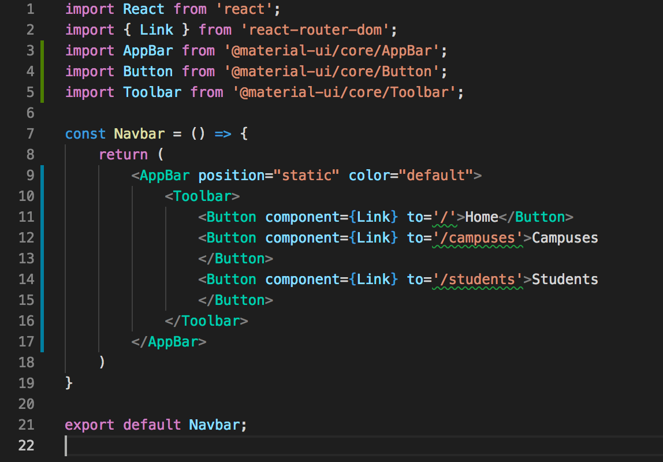The image size is (663, 462).
Task: Click the return keyword on line 8
Action: coord(123,154)
